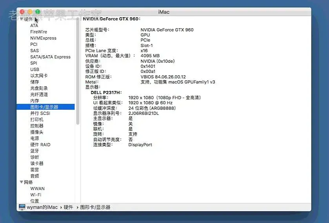
Task: Click slot value Slot-1
Action: (x=147, y=45)
